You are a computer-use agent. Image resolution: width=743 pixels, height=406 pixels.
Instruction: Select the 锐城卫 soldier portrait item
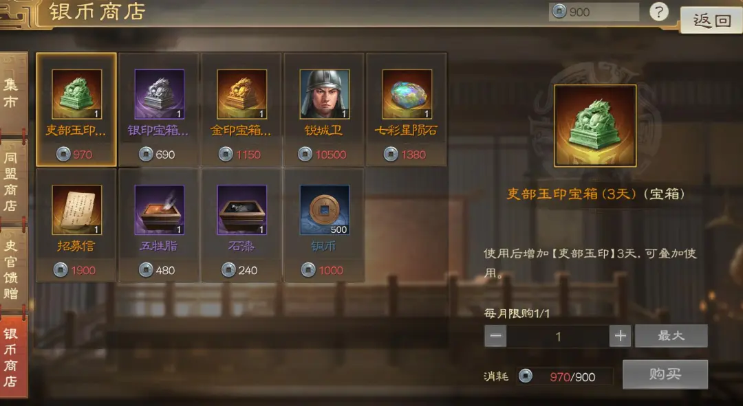click(324, 109)
